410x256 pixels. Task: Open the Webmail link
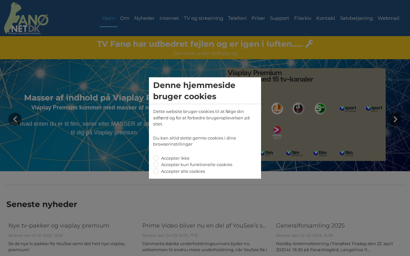[389, 18]
